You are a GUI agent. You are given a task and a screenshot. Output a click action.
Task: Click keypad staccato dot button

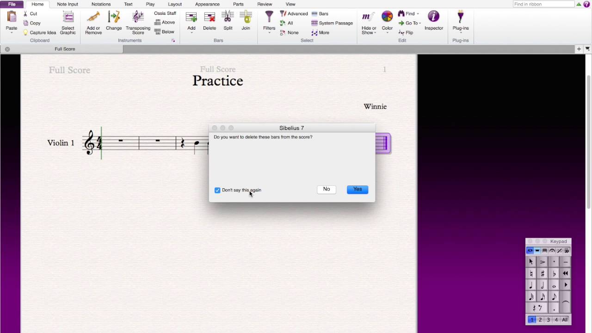(554, 262)
